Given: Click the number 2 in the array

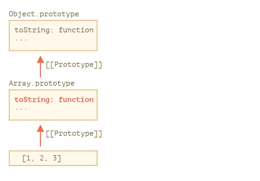Looking at the screenshot, I should [x=41, y=158].
